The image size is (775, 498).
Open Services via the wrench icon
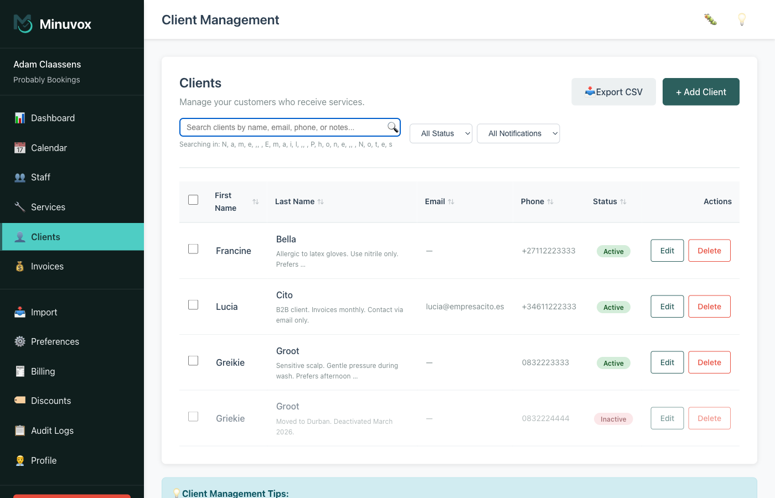[20, 207]
